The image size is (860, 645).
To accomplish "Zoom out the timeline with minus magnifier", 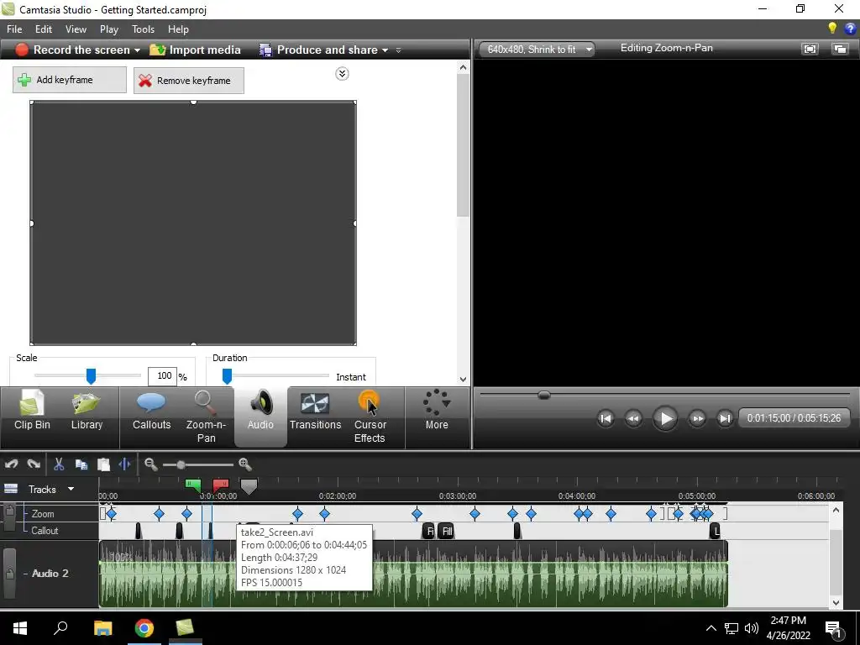I will tap(151, 464).
